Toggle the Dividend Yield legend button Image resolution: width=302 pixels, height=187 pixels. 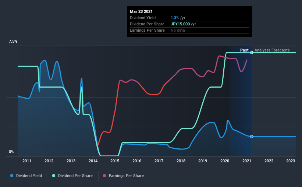click(26, 176)
